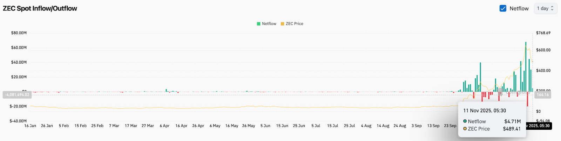Click the 16 Jan x-axis label
The image size is (561, 141).
click(30, 126)
